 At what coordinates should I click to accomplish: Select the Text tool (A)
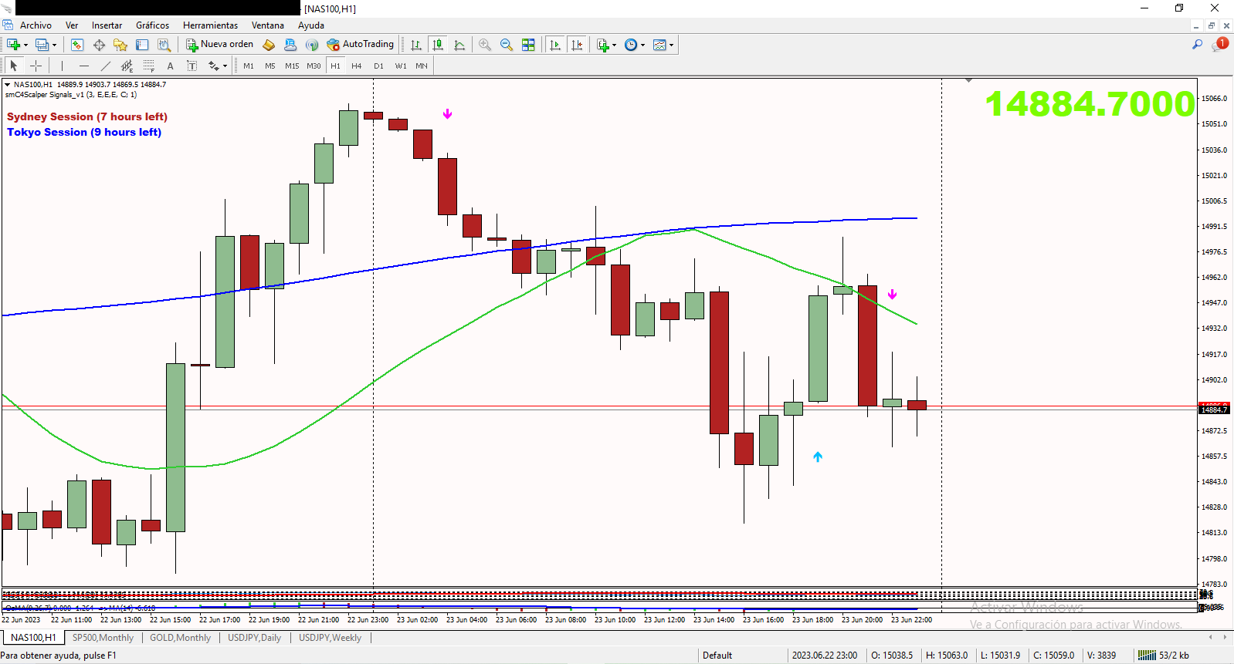tap(170, 66)
